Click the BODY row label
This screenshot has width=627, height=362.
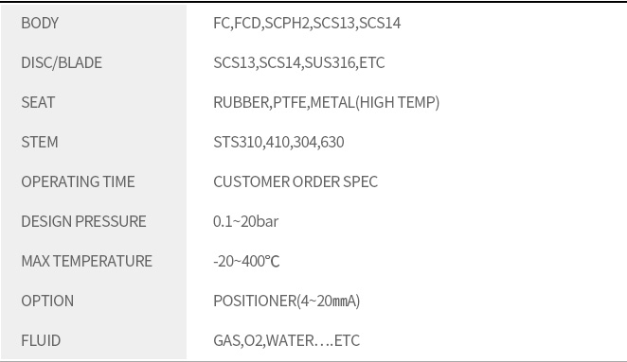(40, 23)
